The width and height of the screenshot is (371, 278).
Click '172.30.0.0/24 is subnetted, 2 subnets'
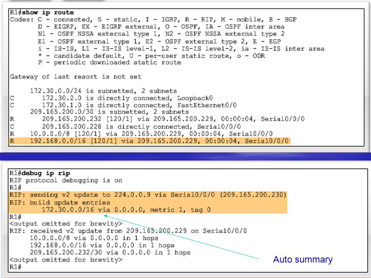(x=104, y=91)
